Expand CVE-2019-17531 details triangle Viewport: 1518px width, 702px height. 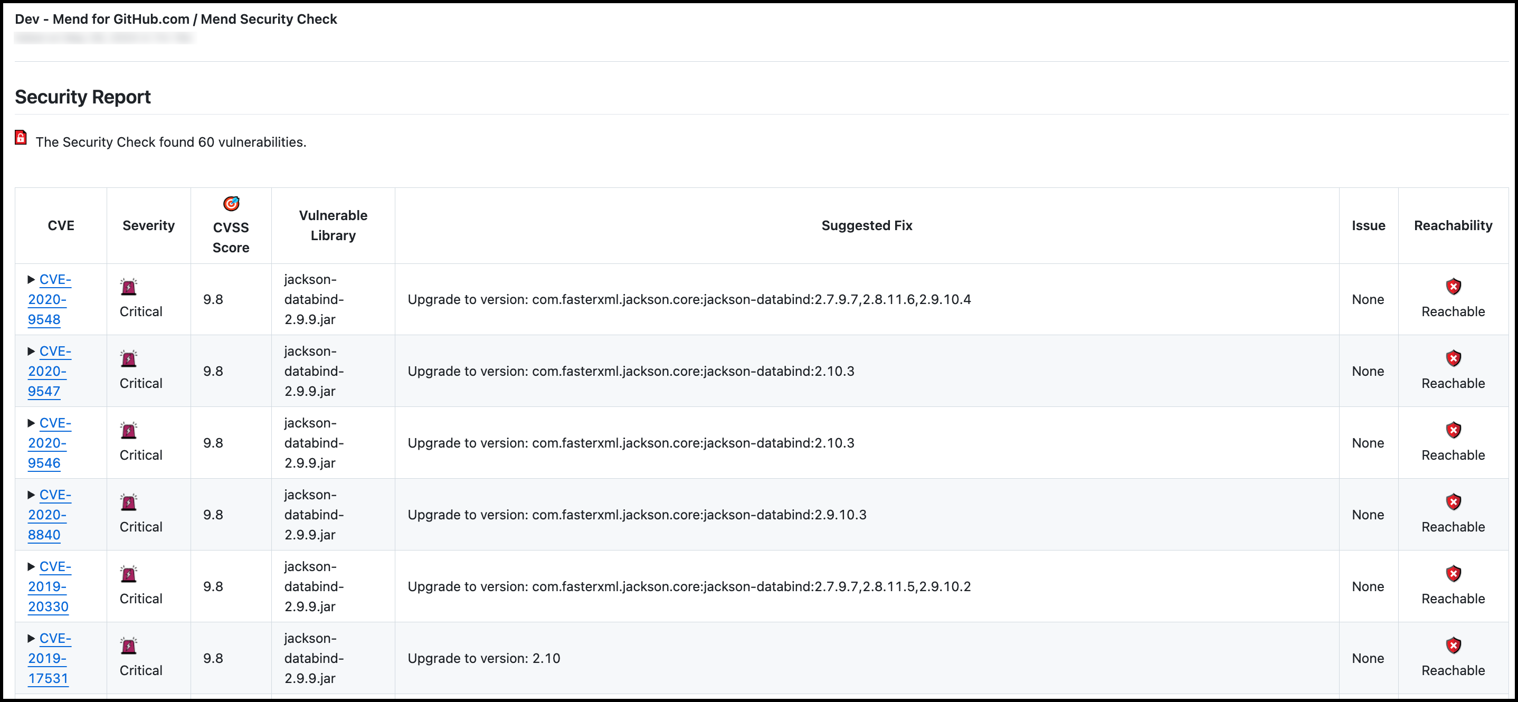[x=31, y=638]
